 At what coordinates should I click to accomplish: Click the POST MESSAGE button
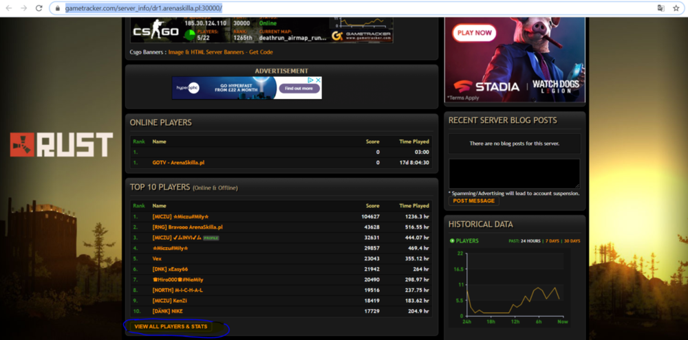click(473, 201)
